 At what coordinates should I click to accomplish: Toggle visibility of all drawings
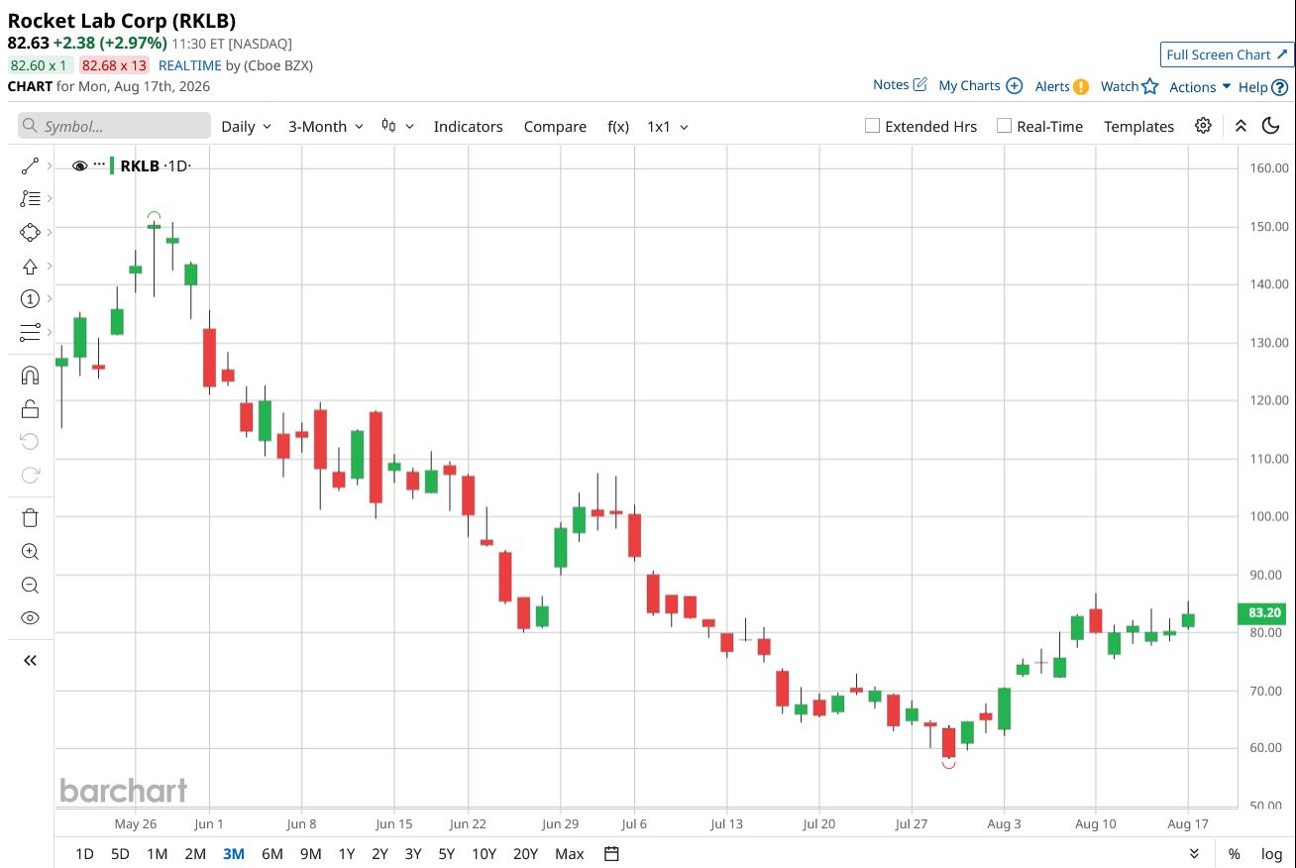30,618
